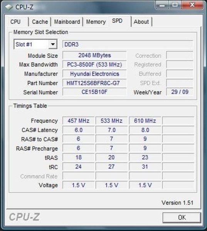This screenshot has width=207, height=231.
Task: Click the Serial Number label
Action: (x=40, y=92)
